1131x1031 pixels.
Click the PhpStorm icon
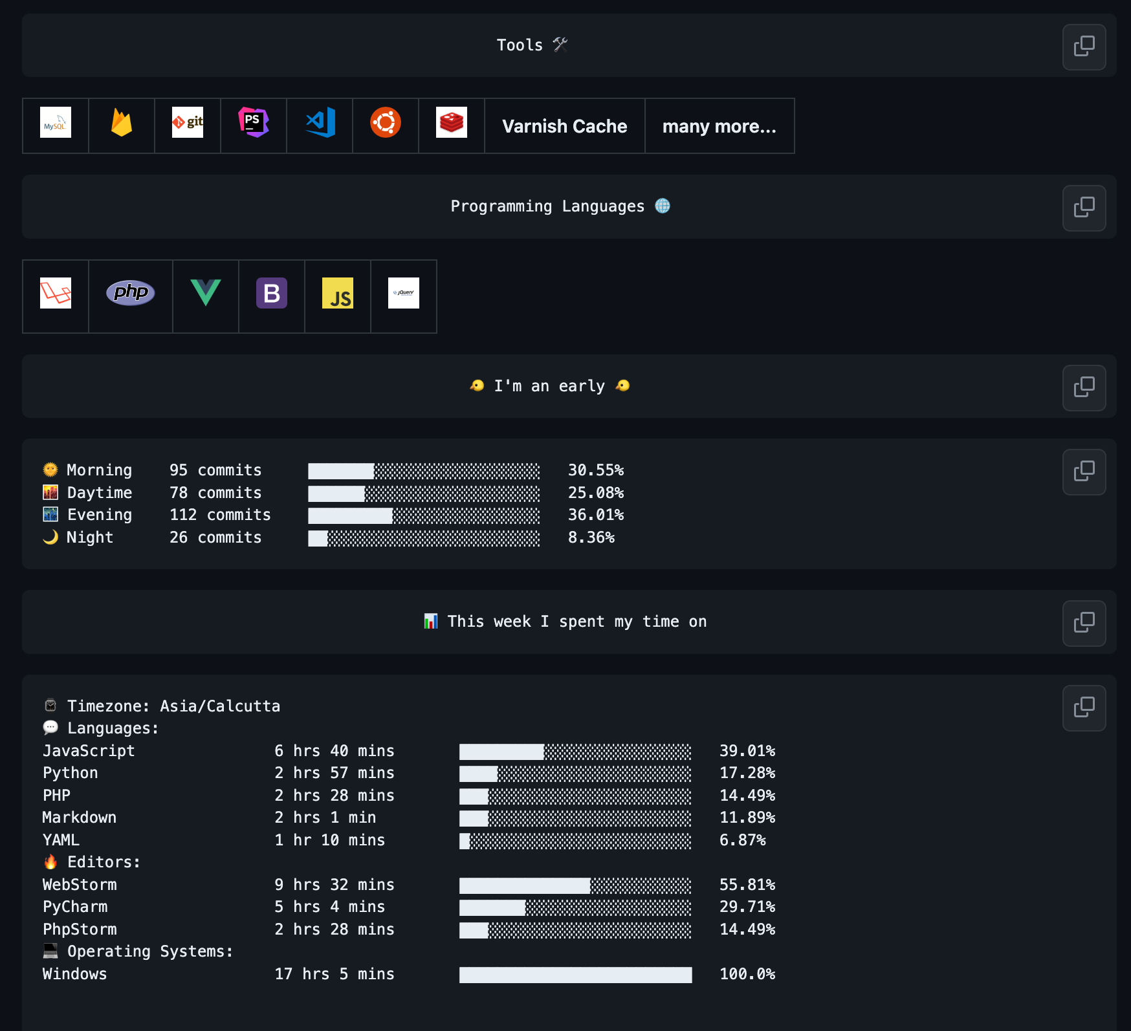coord(254,123)
